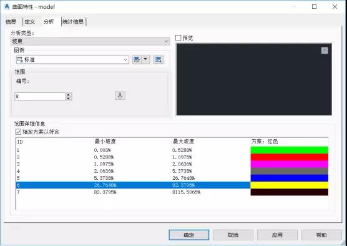Switch to the 统计信息 tab
Screen dimensions: 347x246
click(x=73, y=21)
